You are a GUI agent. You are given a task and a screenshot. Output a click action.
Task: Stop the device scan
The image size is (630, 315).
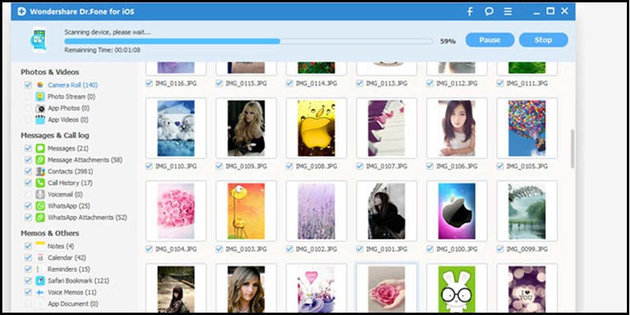point(543,40)
